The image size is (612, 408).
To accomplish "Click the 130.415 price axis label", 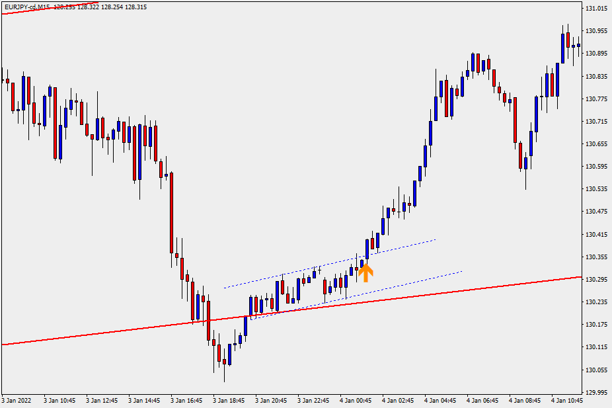I will coord(597,235).
